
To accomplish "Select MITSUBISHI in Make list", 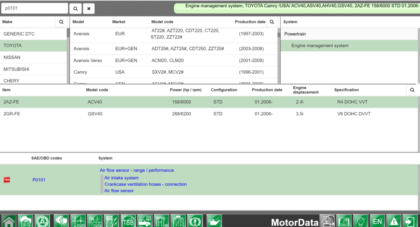I will click(x=34, y=69).
